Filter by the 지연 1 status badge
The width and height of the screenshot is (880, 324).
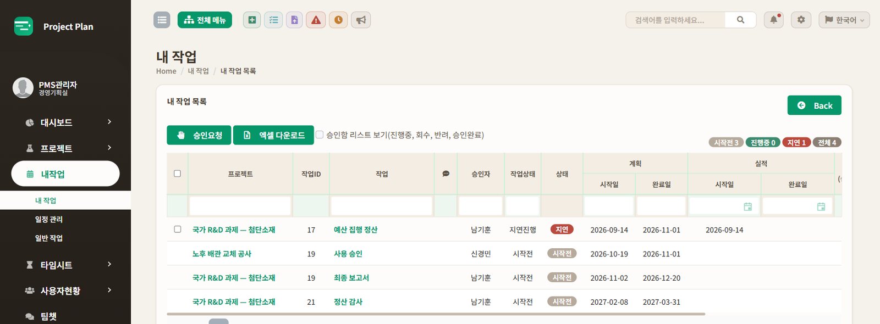pos(796,143)
